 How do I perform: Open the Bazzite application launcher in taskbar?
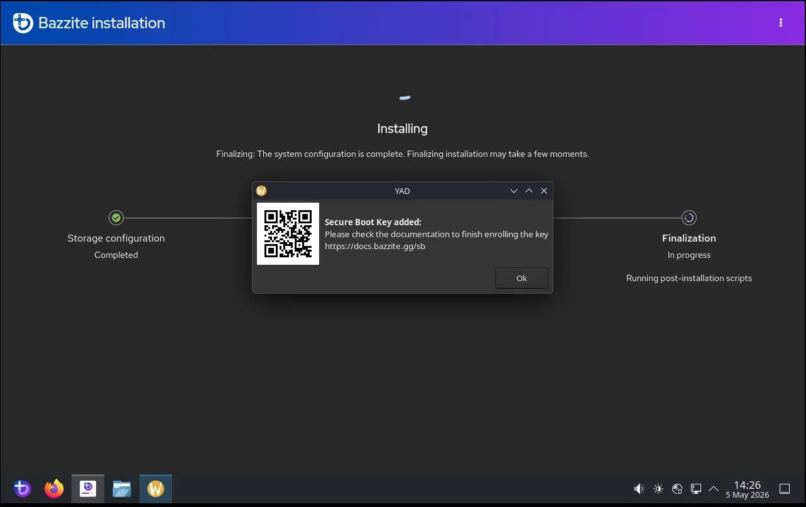tap(22, 489)
